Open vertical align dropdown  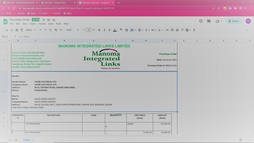[147, 30]
